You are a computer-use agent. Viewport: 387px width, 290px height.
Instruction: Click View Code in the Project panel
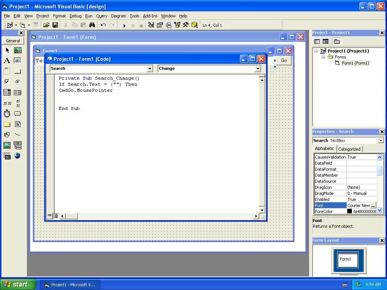coord(317,42)
